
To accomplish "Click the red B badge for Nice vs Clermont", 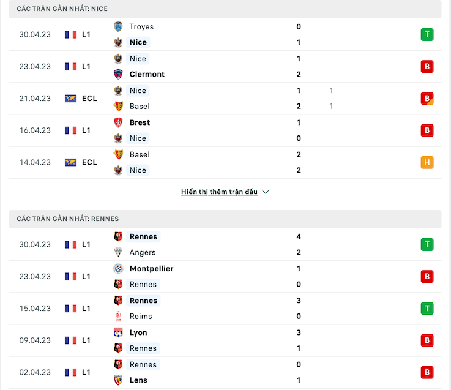I will point(427,67).
